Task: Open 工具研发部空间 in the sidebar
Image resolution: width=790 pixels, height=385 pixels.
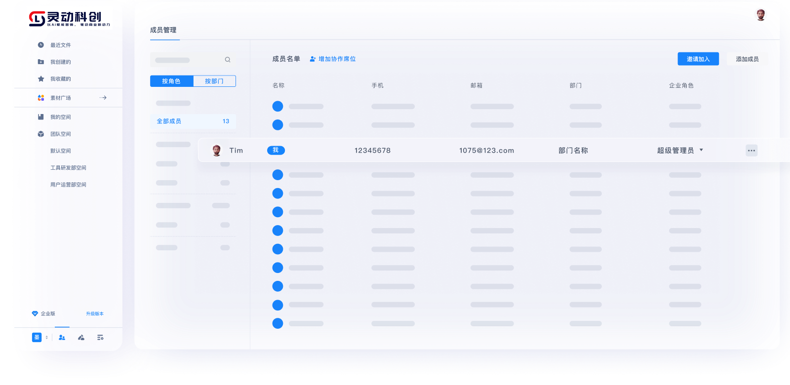Action: point(68,168)
